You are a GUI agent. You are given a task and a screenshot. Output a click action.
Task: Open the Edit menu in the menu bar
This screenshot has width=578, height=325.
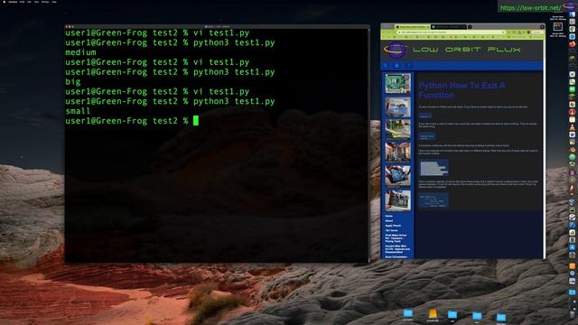tap(29, 2)
